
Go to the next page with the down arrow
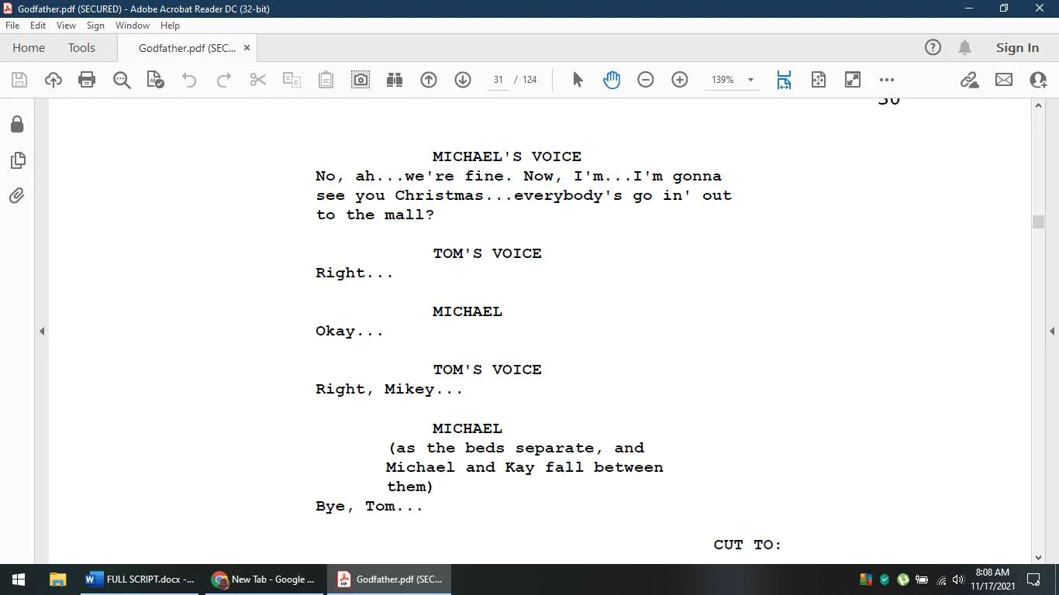(x=463, y=80)
